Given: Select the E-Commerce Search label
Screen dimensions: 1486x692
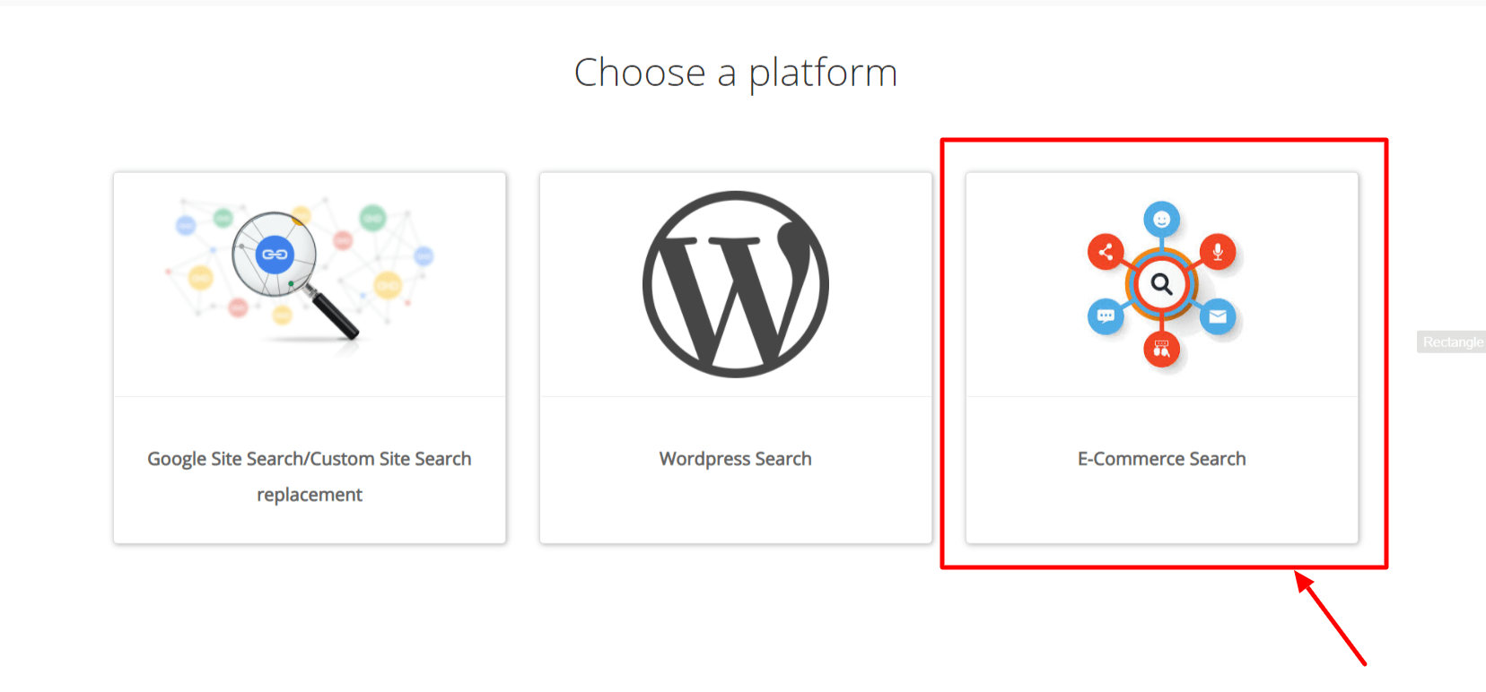Looking at the screenshot, I should coord(1162,459).
